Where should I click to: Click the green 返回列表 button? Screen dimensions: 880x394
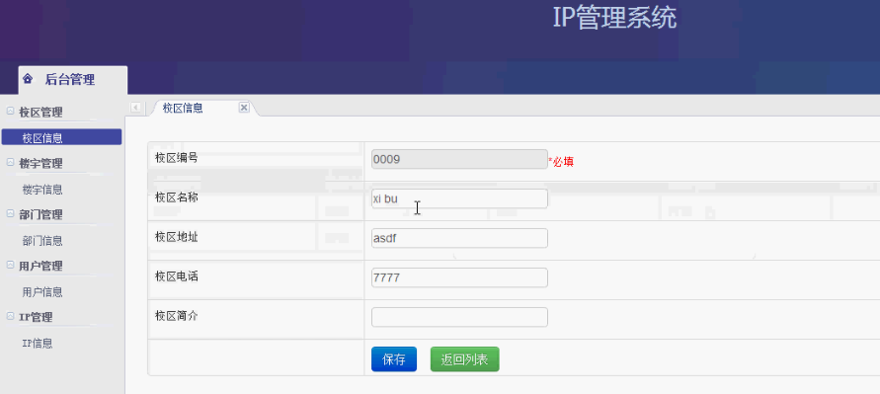tap(465, 359)
